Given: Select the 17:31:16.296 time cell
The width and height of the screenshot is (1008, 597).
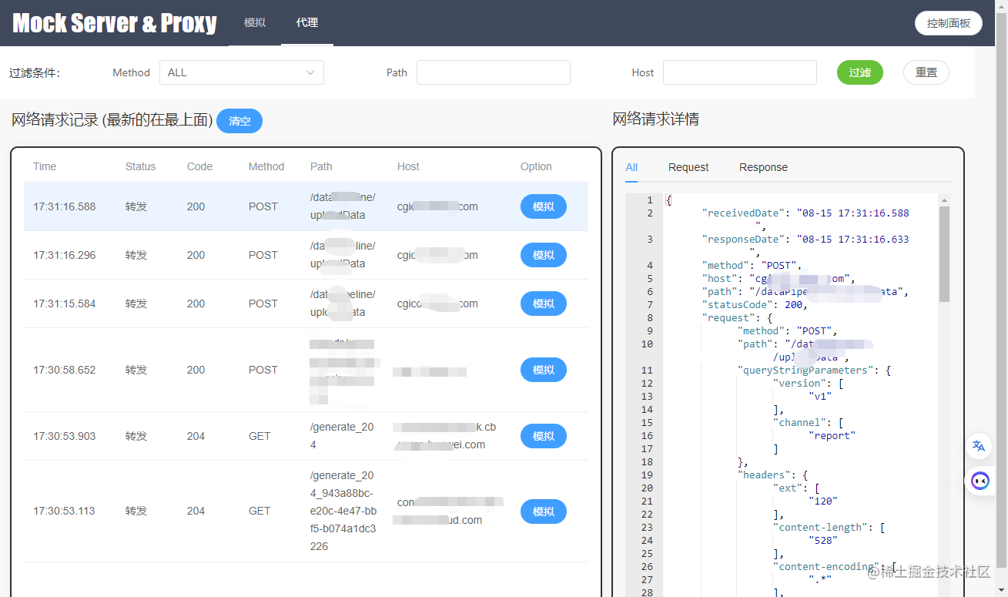Looking at the screenshot, I should [65, 255].
